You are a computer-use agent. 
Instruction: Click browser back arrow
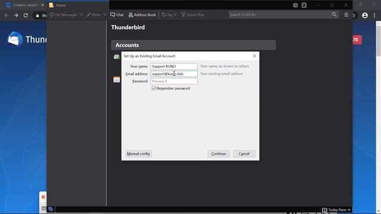click(x=7, y=15)
